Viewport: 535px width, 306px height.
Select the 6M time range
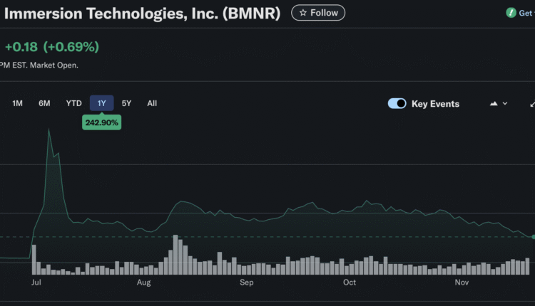point(44,103)
